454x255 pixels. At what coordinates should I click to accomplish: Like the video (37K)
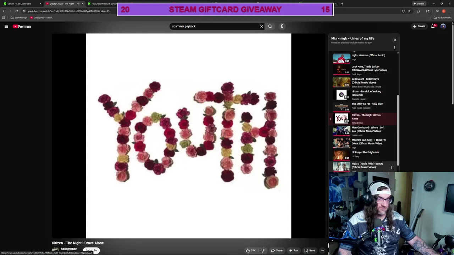point(251,250)
